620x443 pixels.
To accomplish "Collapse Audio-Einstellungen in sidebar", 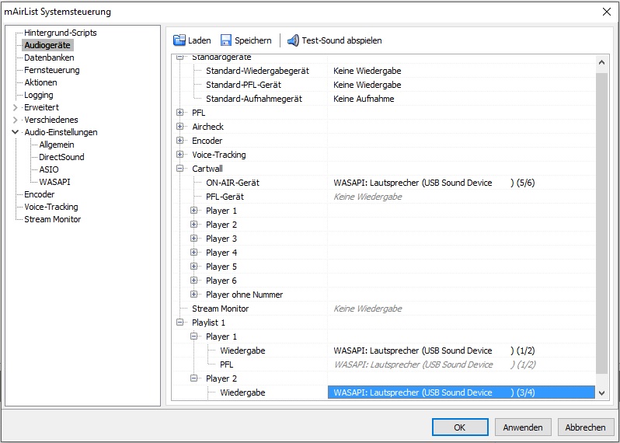I will (15, 132).
